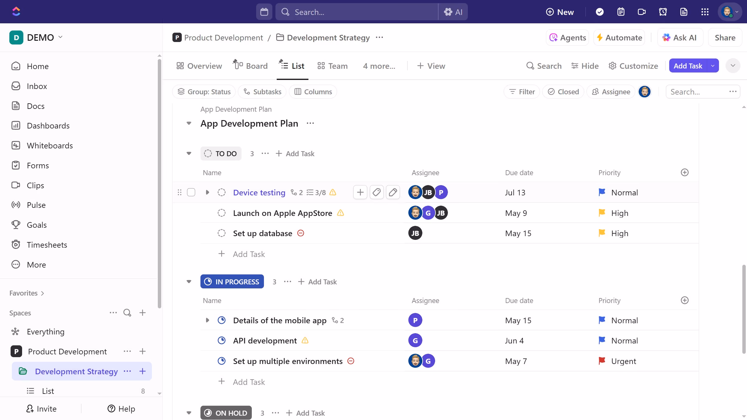This screenshot has width=747, height=420.
Task: Expand subtasks of Details of the mobile app
Action: 207,320
